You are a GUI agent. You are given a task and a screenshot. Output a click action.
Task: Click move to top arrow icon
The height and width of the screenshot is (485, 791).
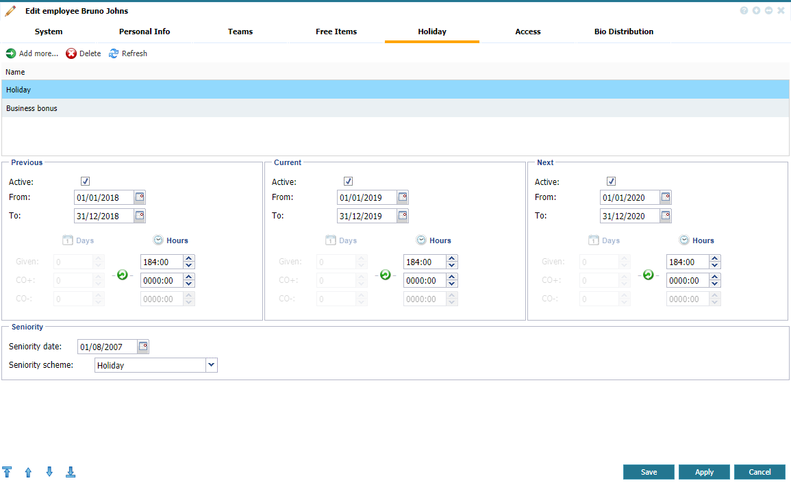[x=7, y=472]
